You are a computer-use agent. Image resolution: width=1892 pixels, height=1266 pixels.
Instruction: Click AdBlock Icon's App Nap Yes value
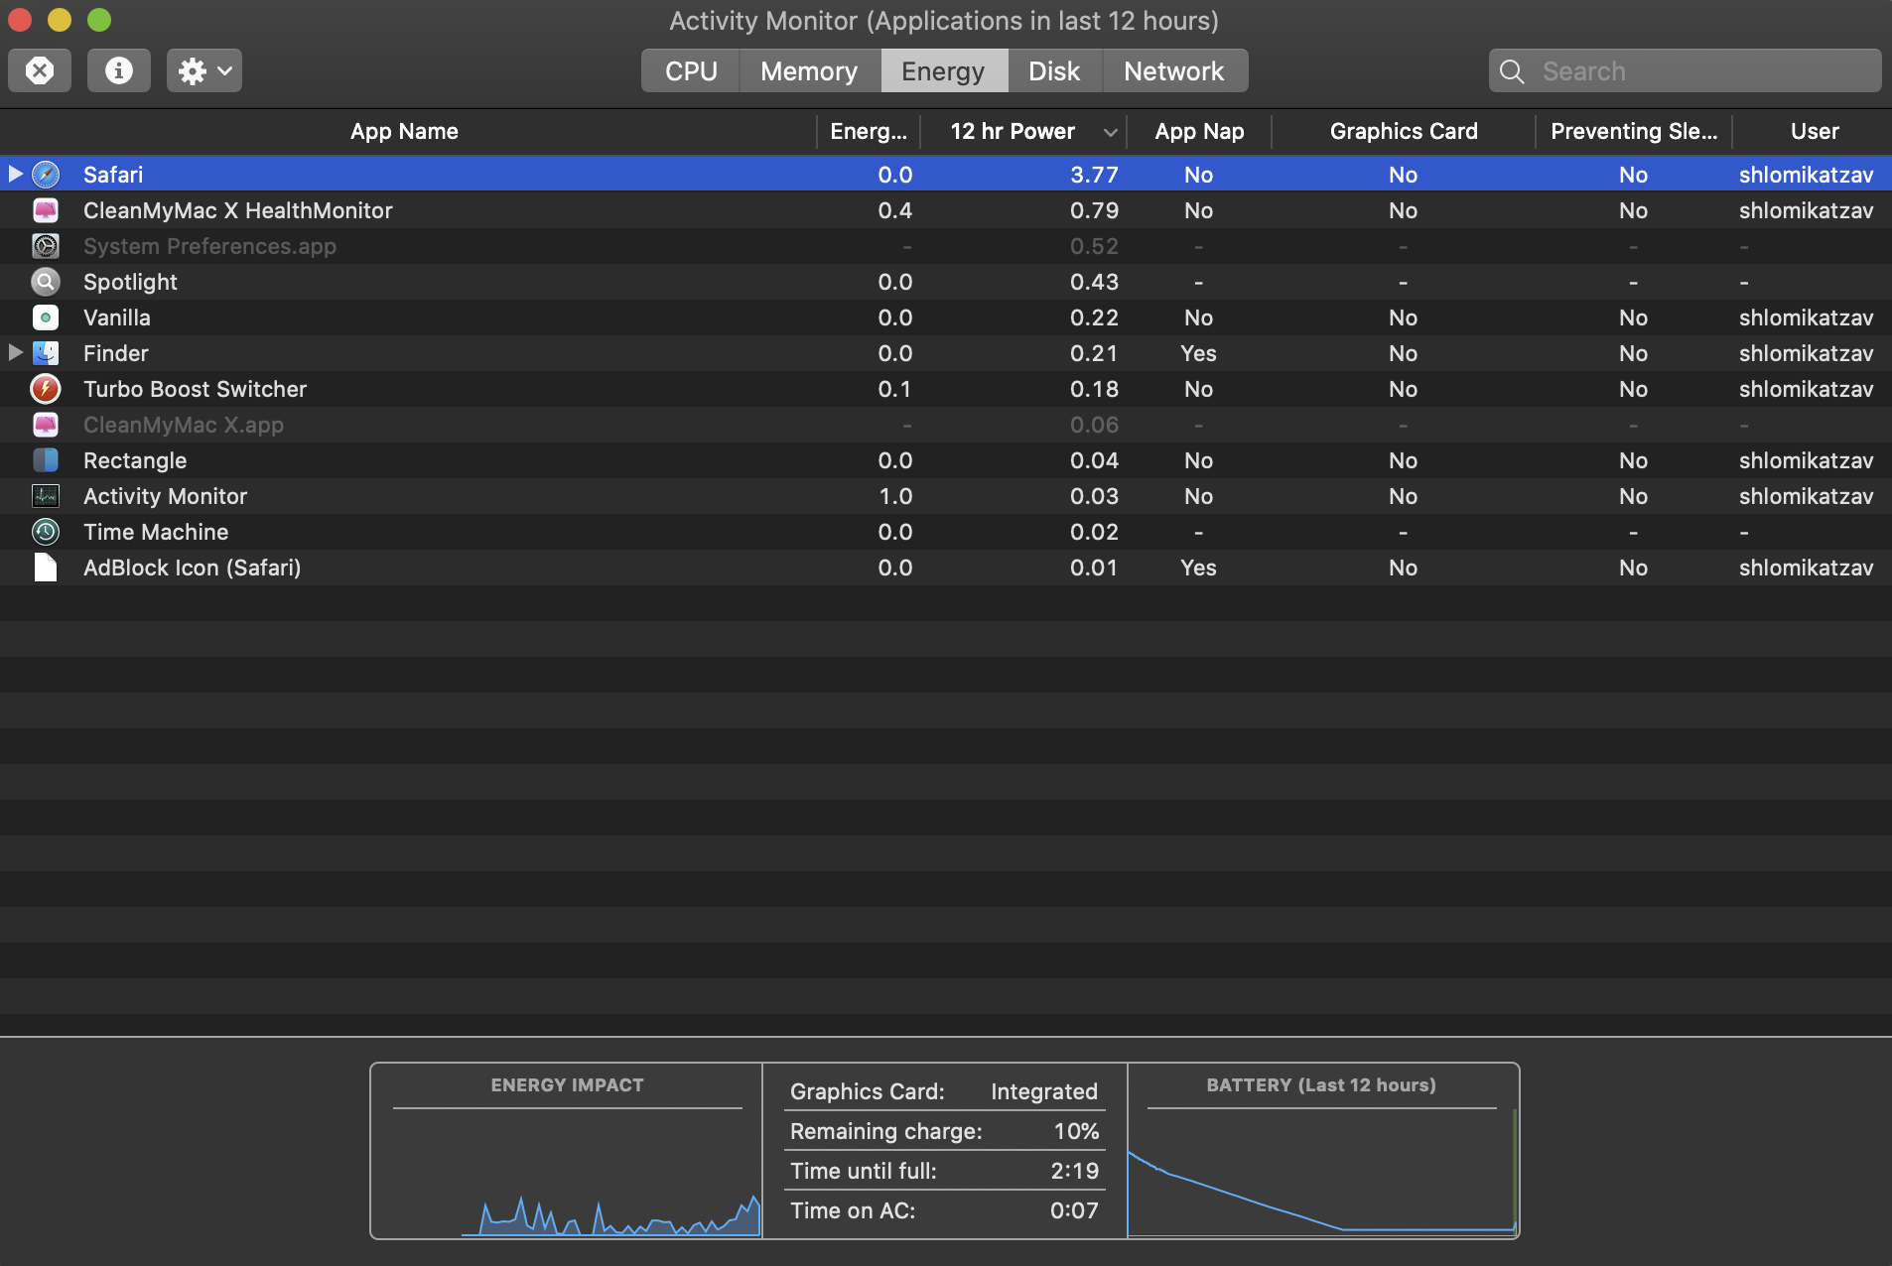tap(1198, 568)
